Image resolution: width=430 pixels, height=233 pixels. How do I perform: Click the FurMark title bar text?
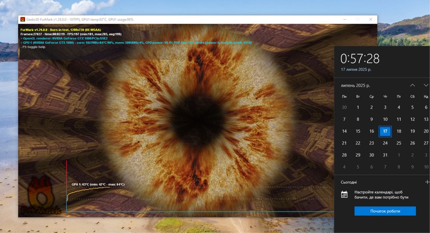(x=80, y=19)
